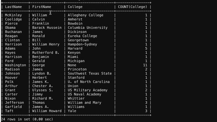
Task: Click on Rutherford B. first name
Action: (46, 53)
